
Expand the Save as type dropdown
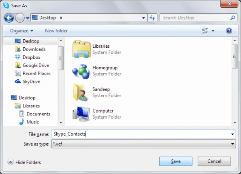232,144
